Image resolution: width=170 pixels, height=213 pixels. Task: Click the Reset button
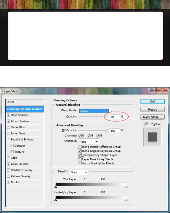click(x=152, y=109)
